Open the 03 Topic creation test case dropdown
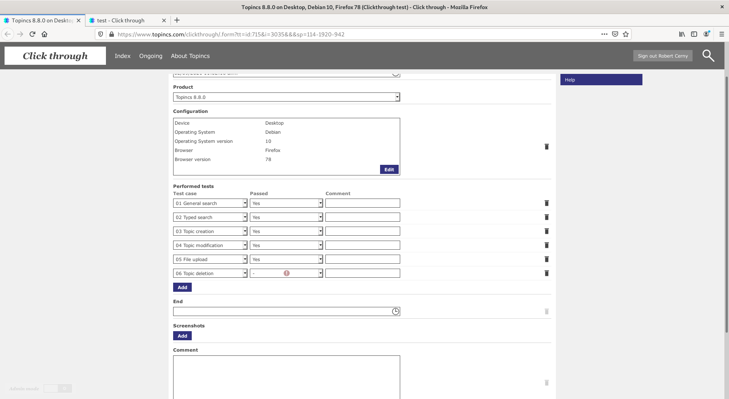 [x=245, y=231]
